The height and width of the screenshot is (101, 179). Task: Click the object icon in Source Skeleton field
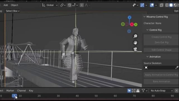click(x=146, y=68)
